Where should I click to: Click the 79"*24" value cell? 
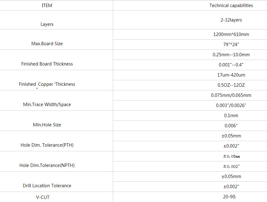point(231,45)
